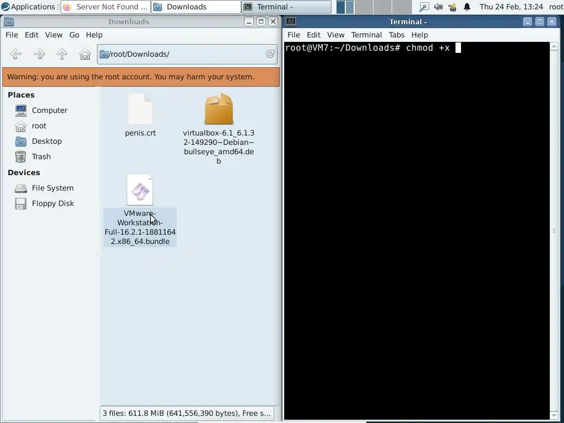Select the penis.crt file icon
Viewport: 564px width, 423px height.
140,109
